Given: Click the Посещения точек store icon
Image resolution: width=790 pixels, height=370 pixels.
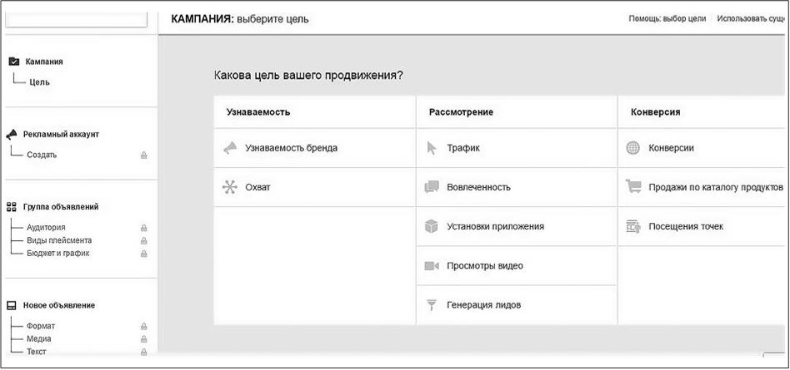Looking at the screenshot, I should (633, 226).
